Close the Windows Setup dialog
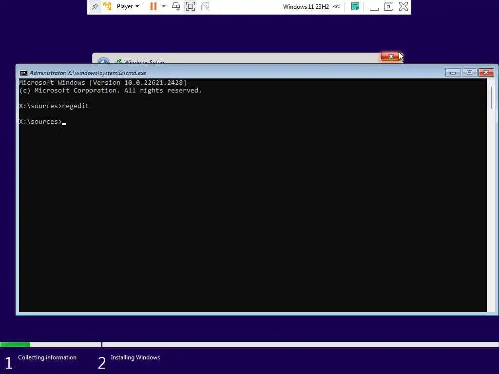 pyautogui.click(x=391, y=56)
